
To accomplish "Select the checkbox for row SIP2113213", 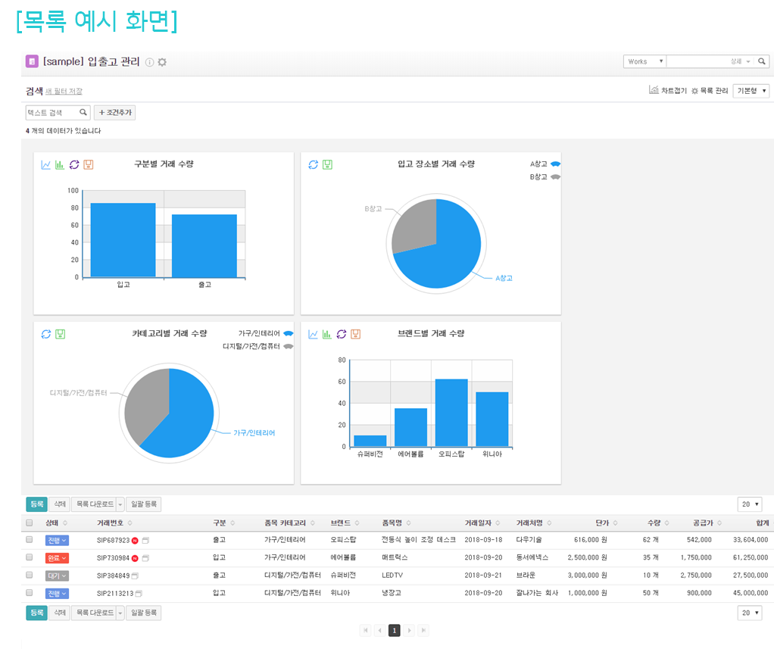I will pos(30,593).
